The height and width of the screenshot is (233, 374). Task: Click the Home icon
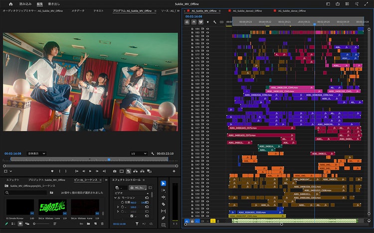10,3
